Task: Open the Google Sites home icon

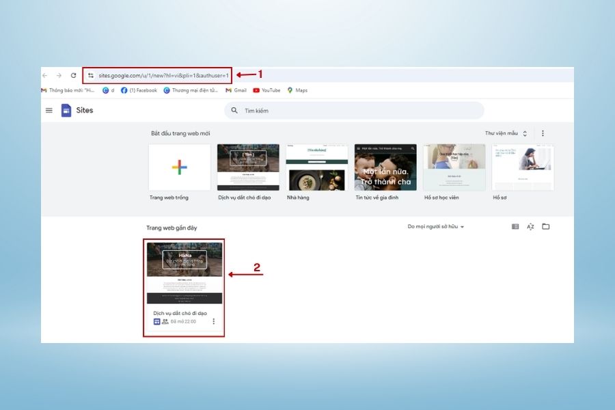Action: tap(66, 110)
